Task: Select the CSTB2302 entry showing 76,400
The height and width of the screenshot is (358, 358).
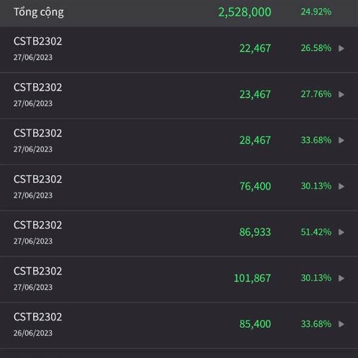Action: pyautogui.click(x=179, y=187)
